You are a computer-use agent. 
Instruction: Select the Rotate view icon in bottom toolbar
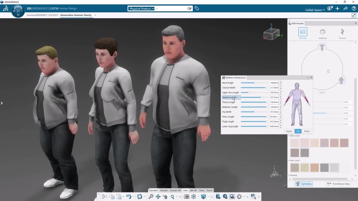coord(165,197)
